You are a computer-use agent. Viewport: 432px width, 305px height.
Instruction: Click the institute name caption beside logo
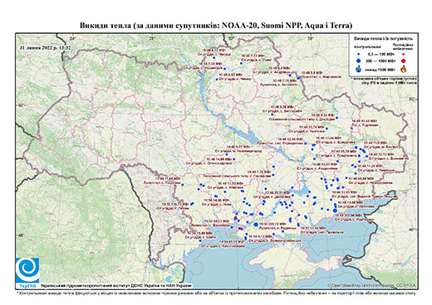point(116,286)
